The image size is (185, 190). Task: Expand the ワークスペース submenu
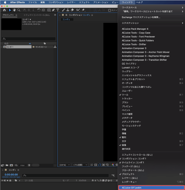[152, 8]
